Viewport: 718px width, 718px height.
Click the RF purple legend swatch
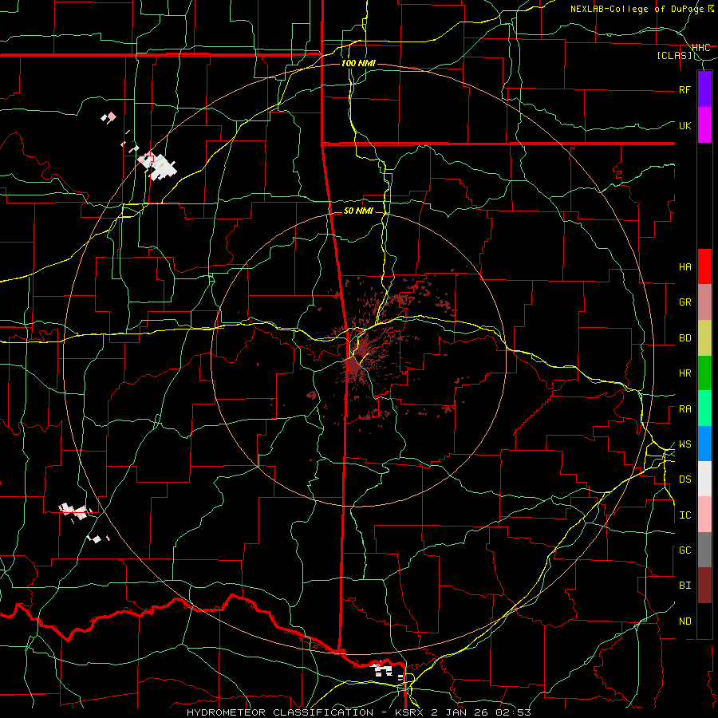(704, 89)
